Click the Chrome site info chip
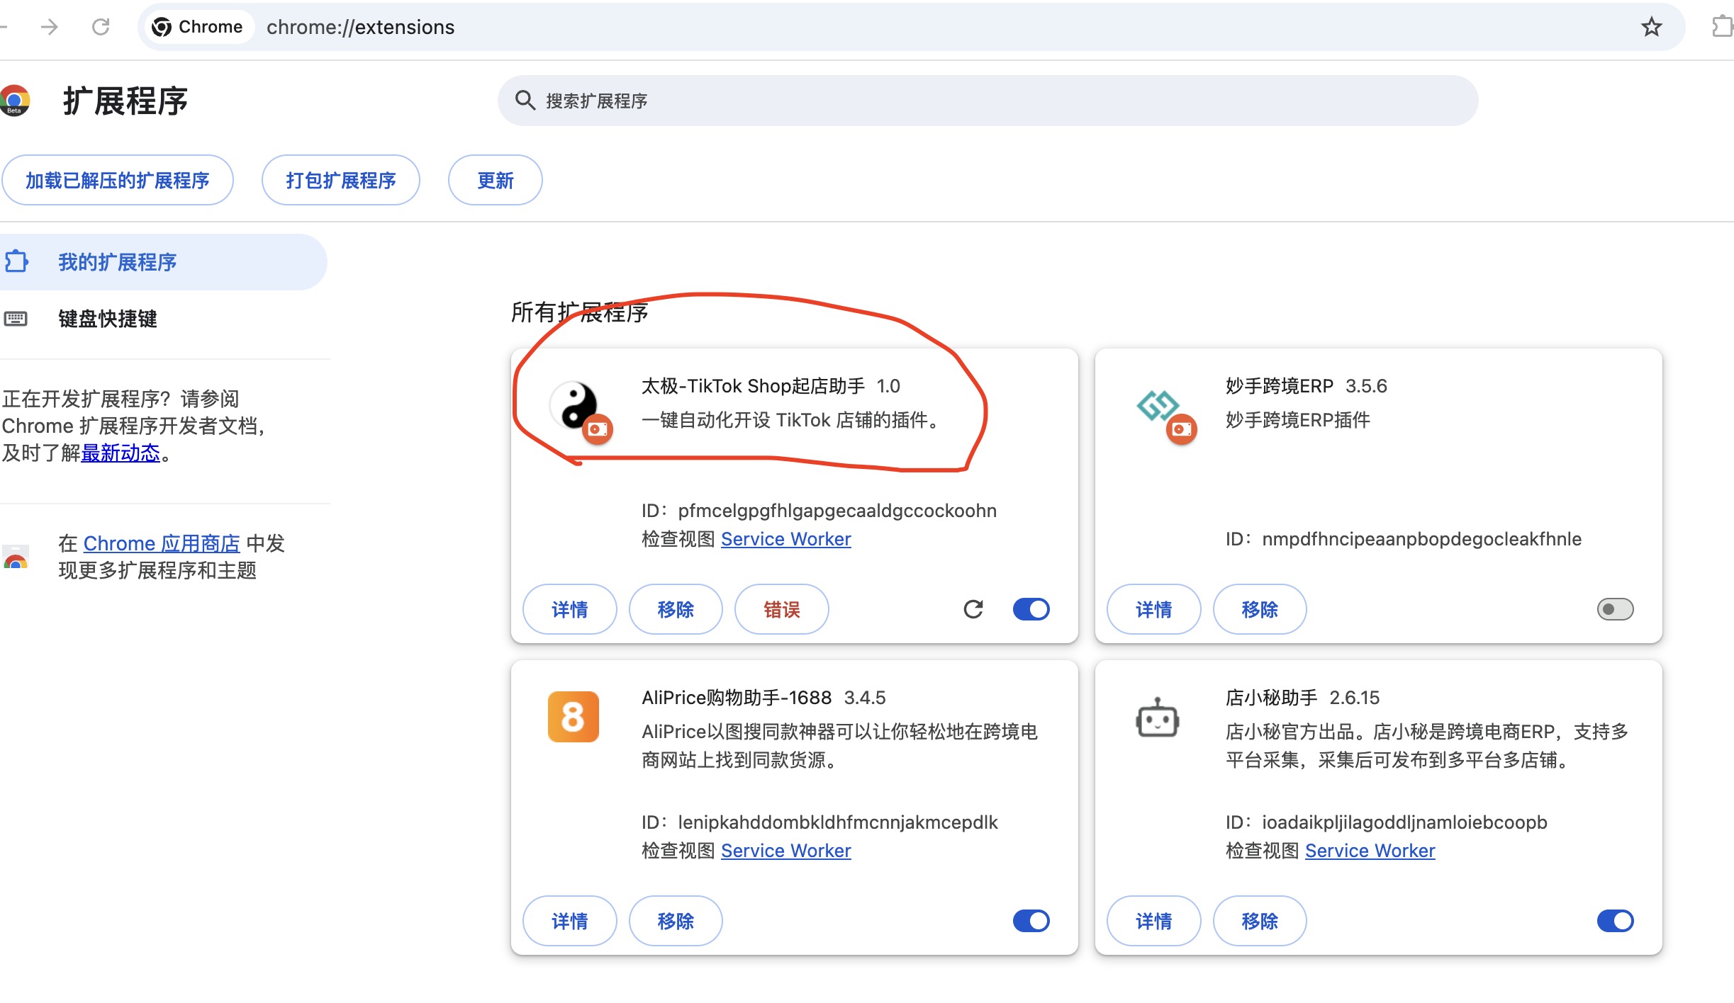This screenshot has height=1003, width=1734. 198,27
